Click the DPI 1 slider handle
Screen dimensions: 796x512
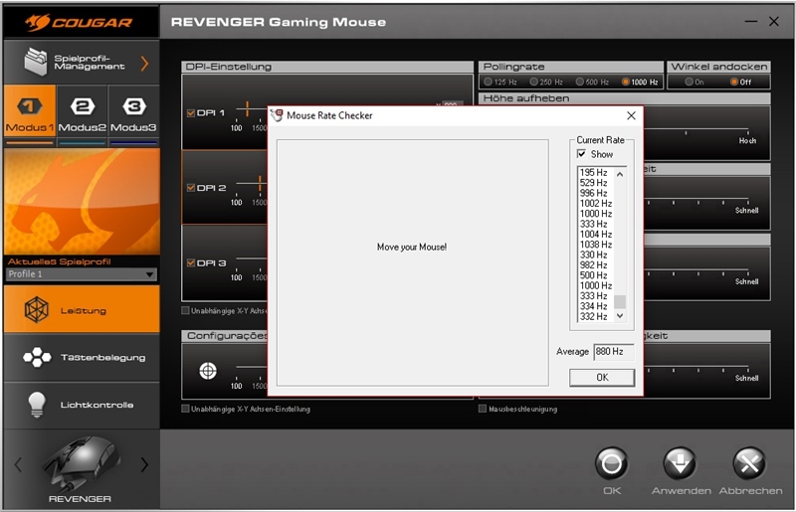click(247, 108)
